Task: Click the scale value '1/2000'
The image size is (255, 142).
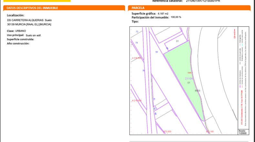Action: pyautogui.click(x=243, y=133)
